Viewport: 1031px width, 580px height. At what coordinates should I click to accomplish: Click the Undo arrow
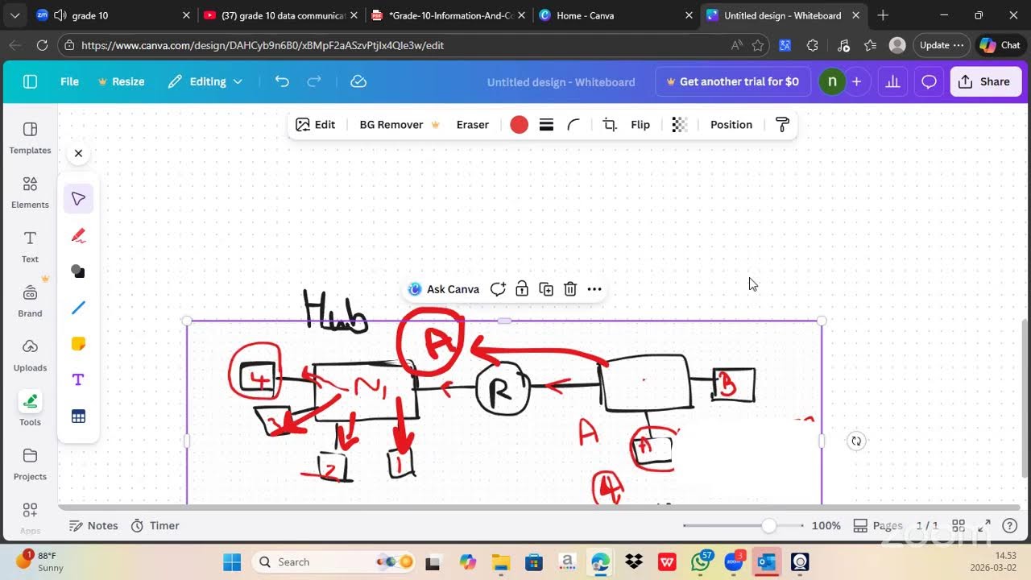tap(282, 81)
